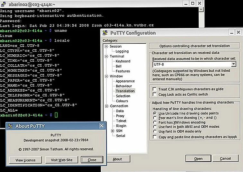This screenshot has height=172, width=243.
Task: Close the PuTTY Configuration window
Action: (239, 32)
